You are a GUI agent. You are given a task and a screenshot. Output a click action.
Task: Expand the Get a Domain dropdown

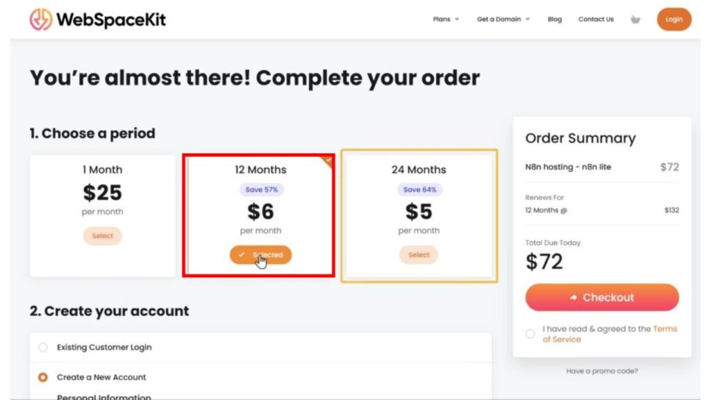click(503, 19)
